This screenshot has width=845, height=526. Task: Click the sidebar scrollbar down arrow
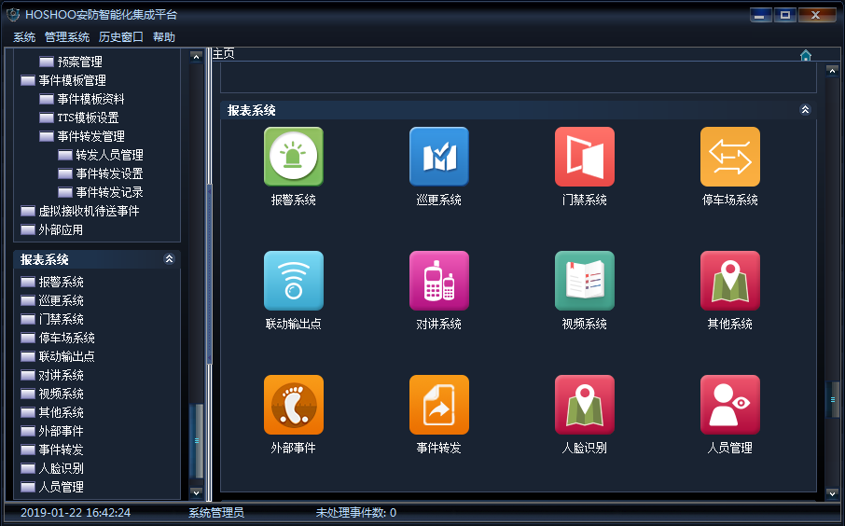196,492
